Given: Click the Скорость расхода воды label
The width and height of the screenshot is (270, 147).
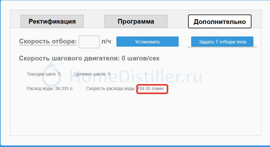Looking at the screenshot, I should pyautogui.click(x=111, y=89).
